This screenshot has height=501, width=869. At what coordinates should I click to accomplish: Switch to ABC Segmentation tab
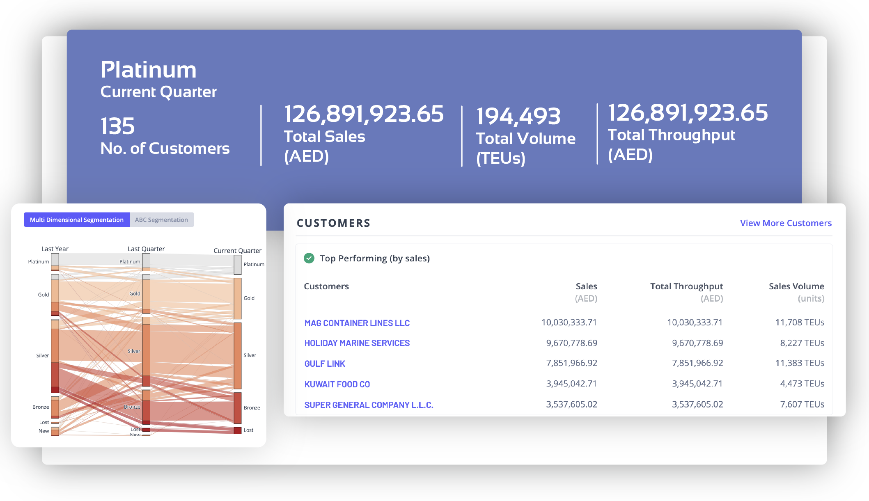161,220
